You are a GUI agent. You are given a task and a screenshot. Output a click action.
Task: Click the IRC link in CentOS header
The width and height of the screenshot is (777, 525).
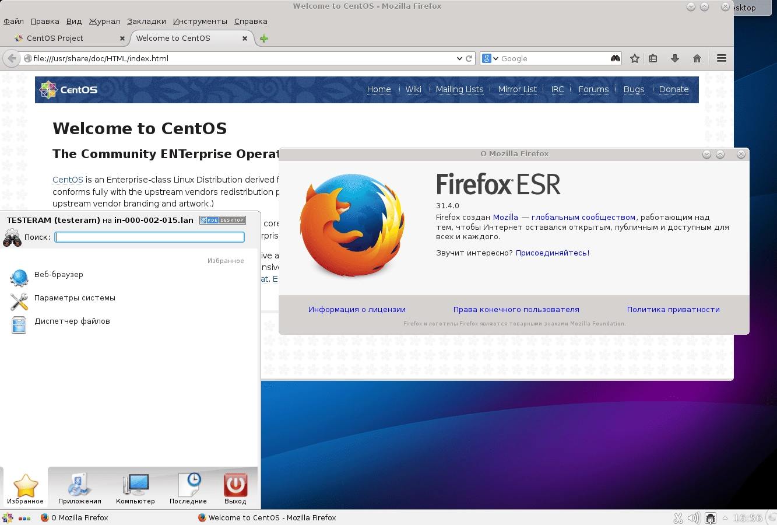pos(558,89)
